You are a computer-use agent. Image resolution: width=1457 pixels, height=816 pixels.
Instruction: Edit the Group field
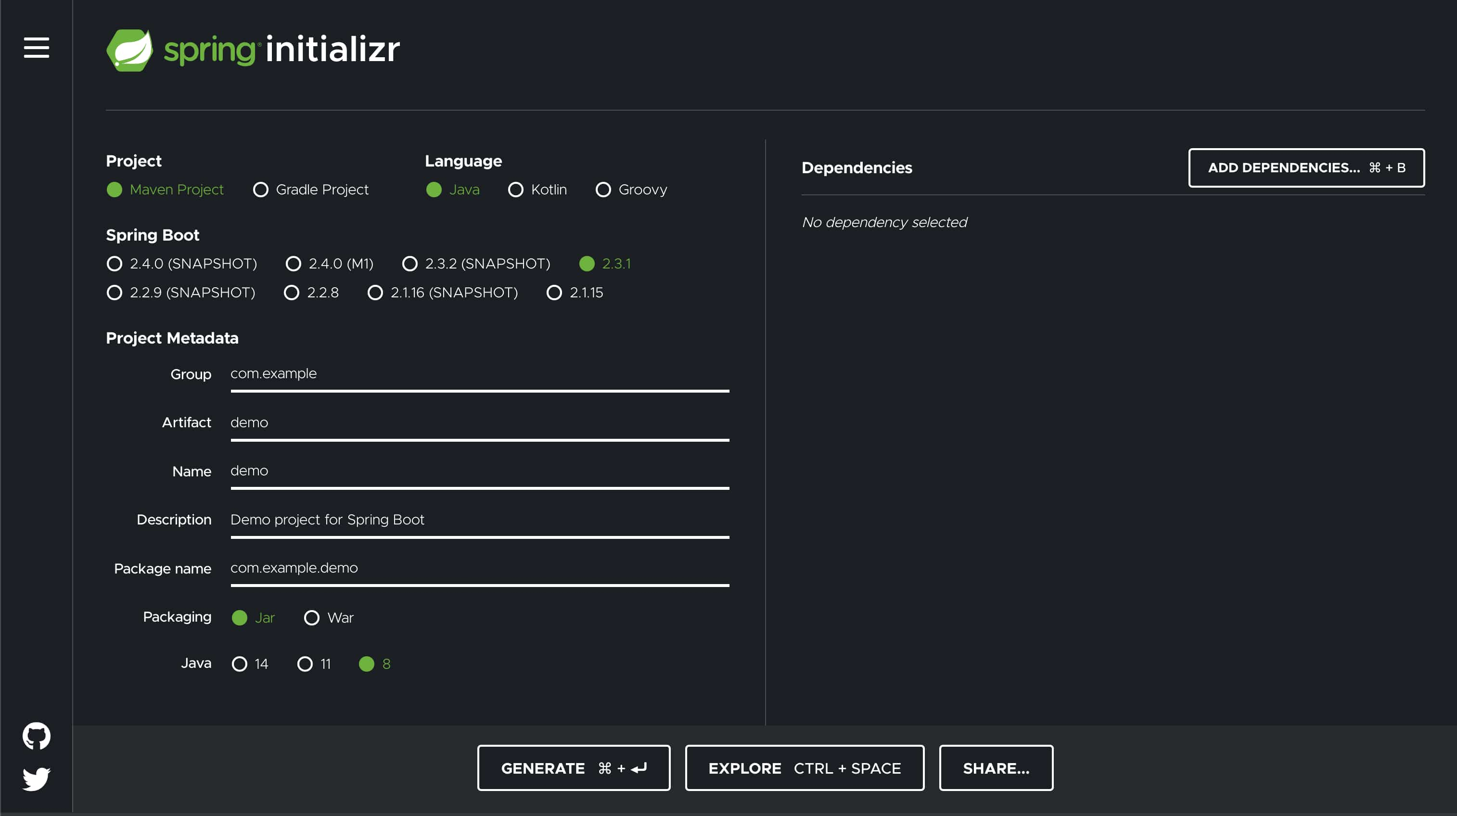click(x=480, y=374)
